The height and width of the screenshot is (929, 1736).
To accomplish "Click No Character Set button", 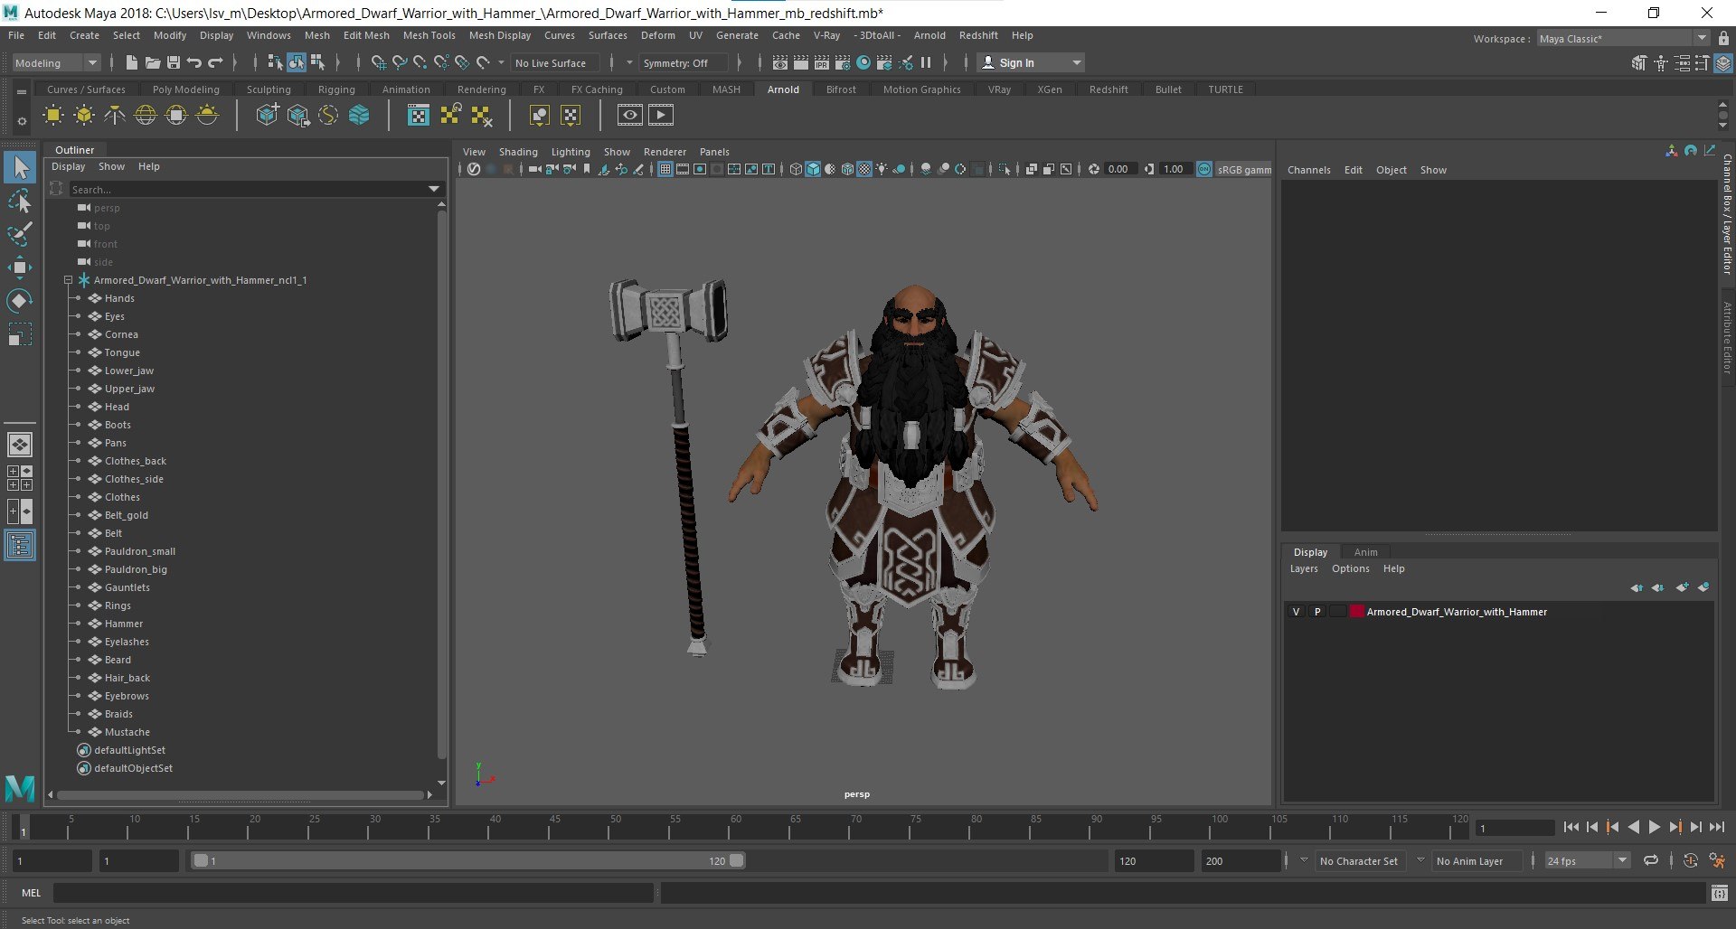I will [x=1359, y=860].
